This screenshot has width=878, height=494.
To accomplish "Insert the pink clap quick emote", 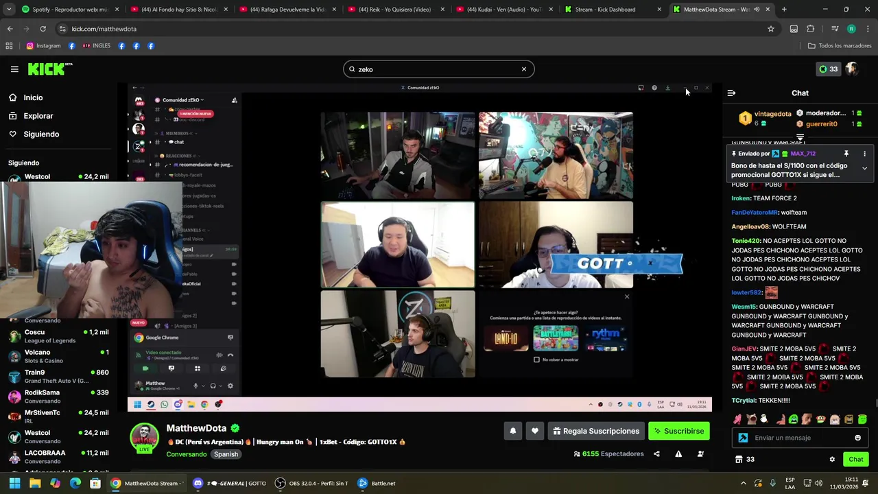I will click(x=737, y=419).
